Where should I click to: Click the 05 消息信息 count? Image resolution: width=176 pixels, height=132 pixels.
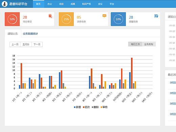79,17
